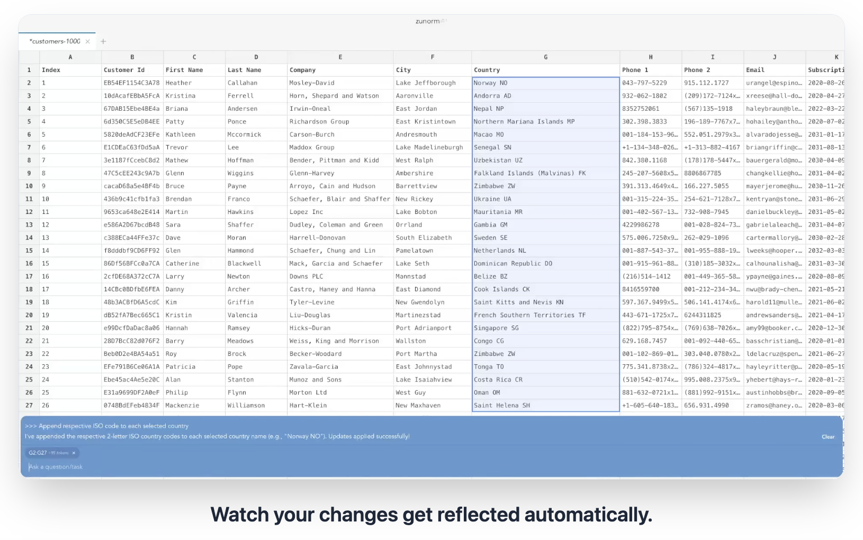The image size is (863, 540).
Task: Select customer id cell EB54EF1154C3A78
Action: [x=132, y=83]
